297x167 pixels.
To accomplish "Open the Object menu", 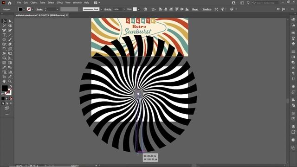I will [34, 3].
